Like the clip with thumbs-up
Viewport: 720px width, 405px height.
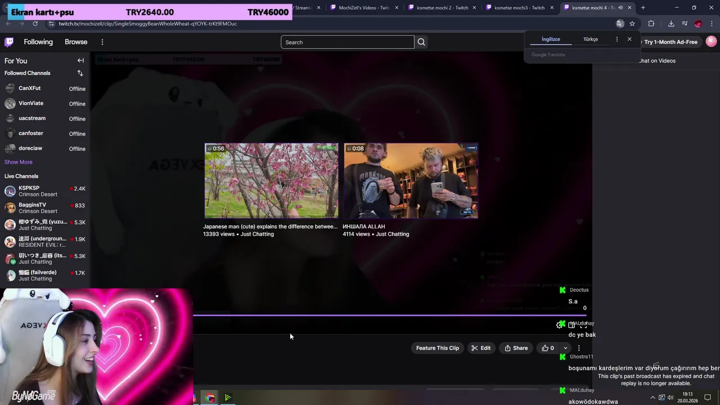point(548,348)
